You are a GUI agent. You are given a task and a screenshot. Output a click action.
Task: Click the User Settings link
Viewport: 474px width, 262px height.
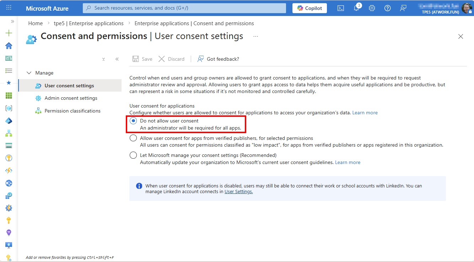(238, 191)
